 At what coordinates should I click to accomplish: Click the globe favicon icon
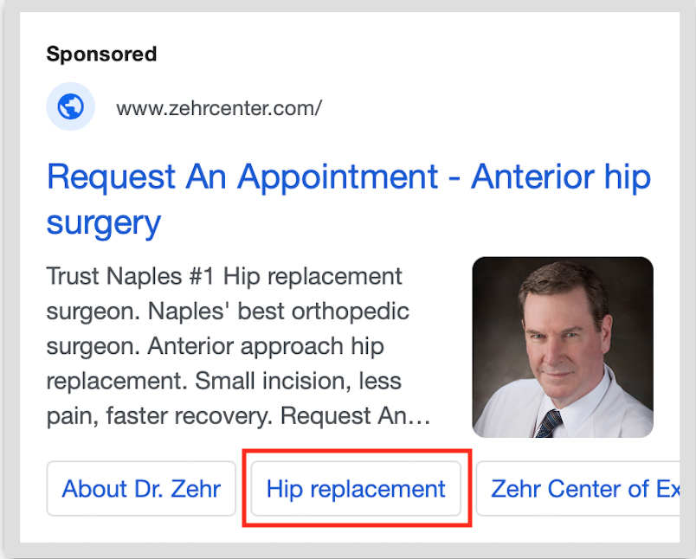coord(70,106)
